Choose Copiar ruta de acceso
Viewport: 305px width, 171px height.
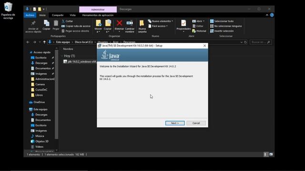click(x=76, y=26)
